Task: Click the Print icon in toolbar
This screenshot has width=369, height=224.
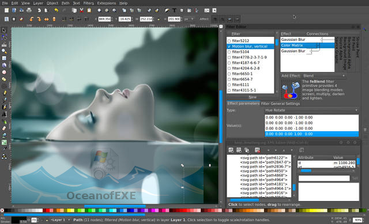Action: [x=29, y=10]
